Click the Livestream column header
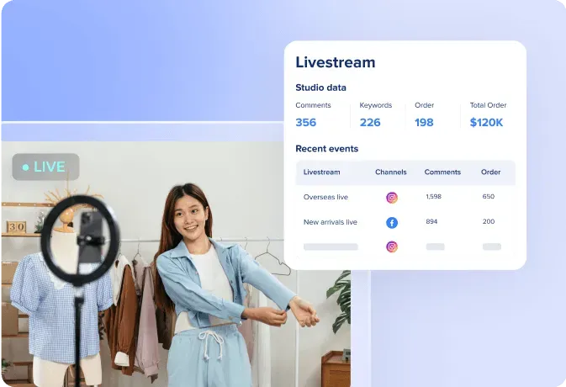 coord(321,172)
